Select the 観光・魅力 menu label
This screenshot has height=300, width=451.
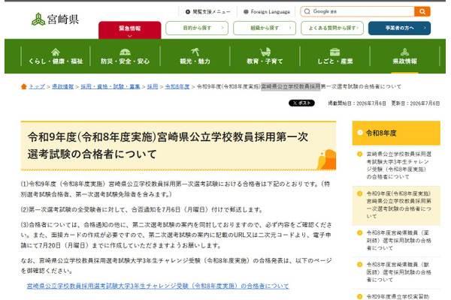[195, 61]
